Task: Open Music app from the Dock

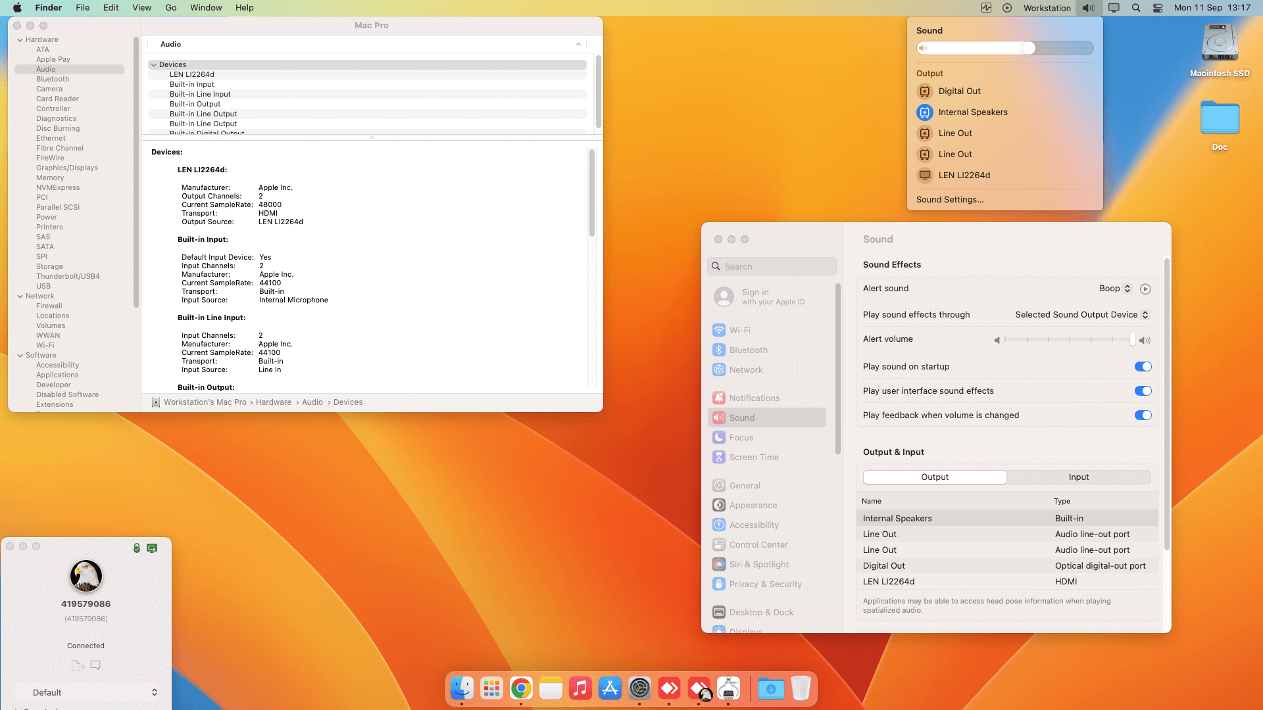Action: (x=580, y=688)
